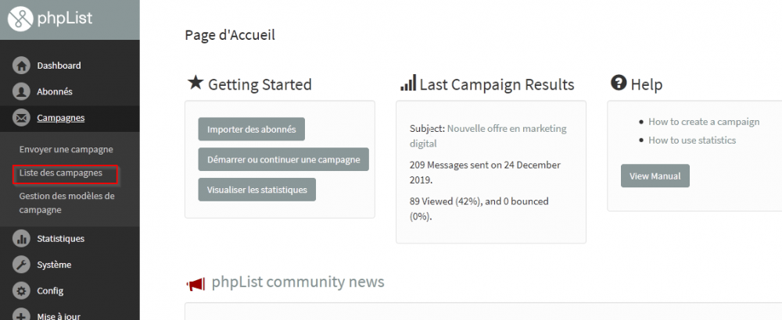Click the Mise à jour plus icon
This screenshot has height=320, width=782.
[x=21, y=315]
